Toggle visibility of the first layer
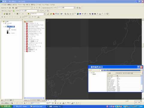This screenshot has height=108, width=144. point(5,23)
